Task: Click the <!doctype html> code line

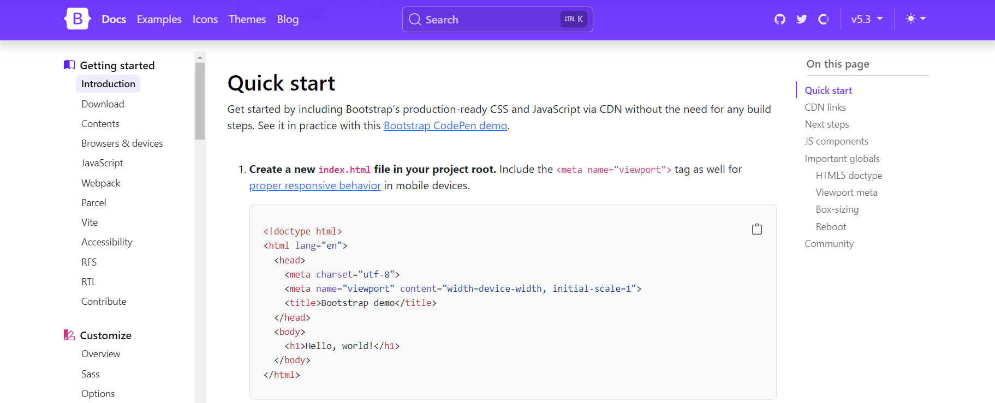Action: [x=303, y=232]
